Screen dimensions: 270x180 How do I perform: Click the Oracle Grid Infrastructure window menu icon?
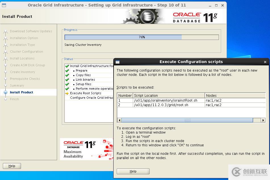coord(4,5)
